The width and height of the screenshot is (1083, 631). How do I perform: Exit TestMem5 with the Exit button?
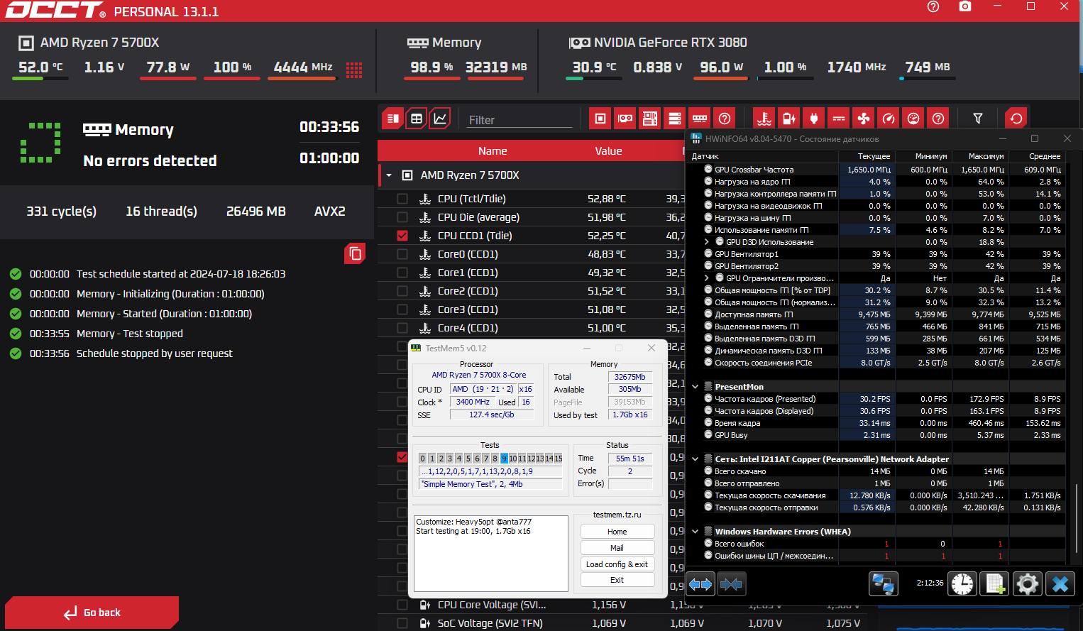(617, 580)
